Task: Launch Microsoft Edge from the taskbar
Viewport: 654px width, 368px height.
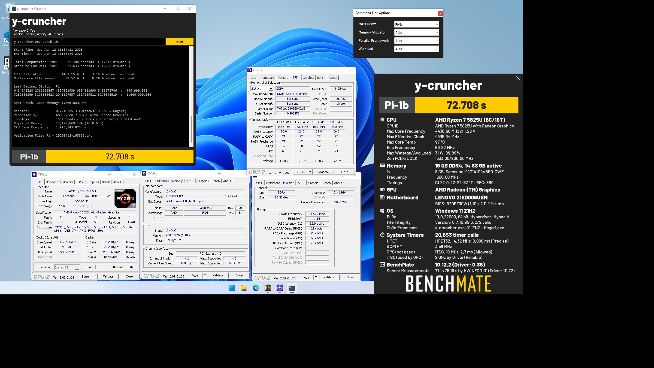Action: tap(256, 288)
